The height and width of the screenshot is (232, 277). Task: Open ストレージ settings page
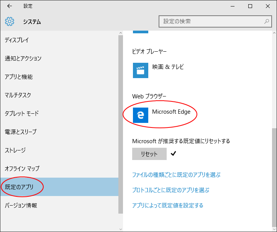pyautogui.click(x=59, y=150)
